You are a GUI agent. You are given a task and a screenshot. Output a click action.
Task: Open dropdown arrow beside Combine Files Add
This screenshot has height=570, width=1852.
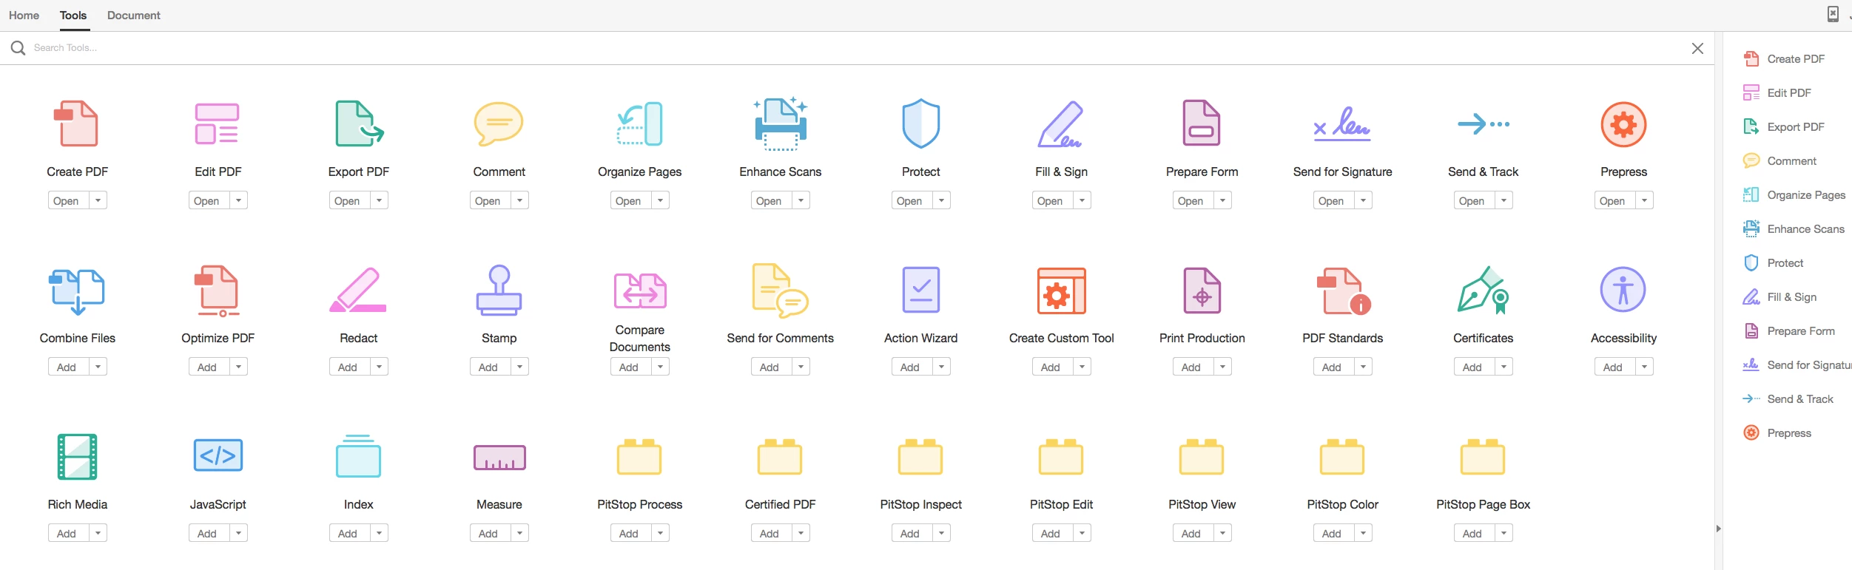[98, 367]
